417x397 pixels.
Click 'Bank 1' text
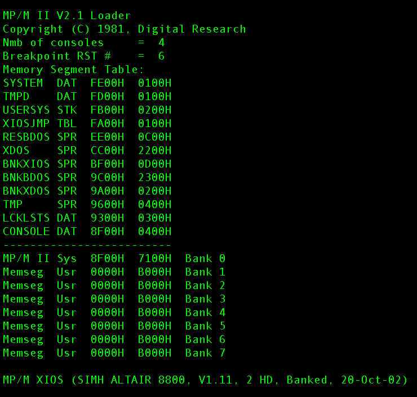pos(205,272)
